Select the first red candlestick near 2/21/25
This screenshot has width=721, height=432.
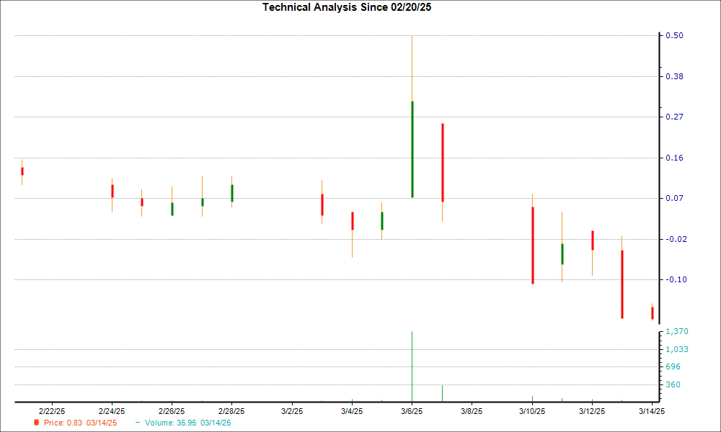pyautogui.click(x=22, y=171)
